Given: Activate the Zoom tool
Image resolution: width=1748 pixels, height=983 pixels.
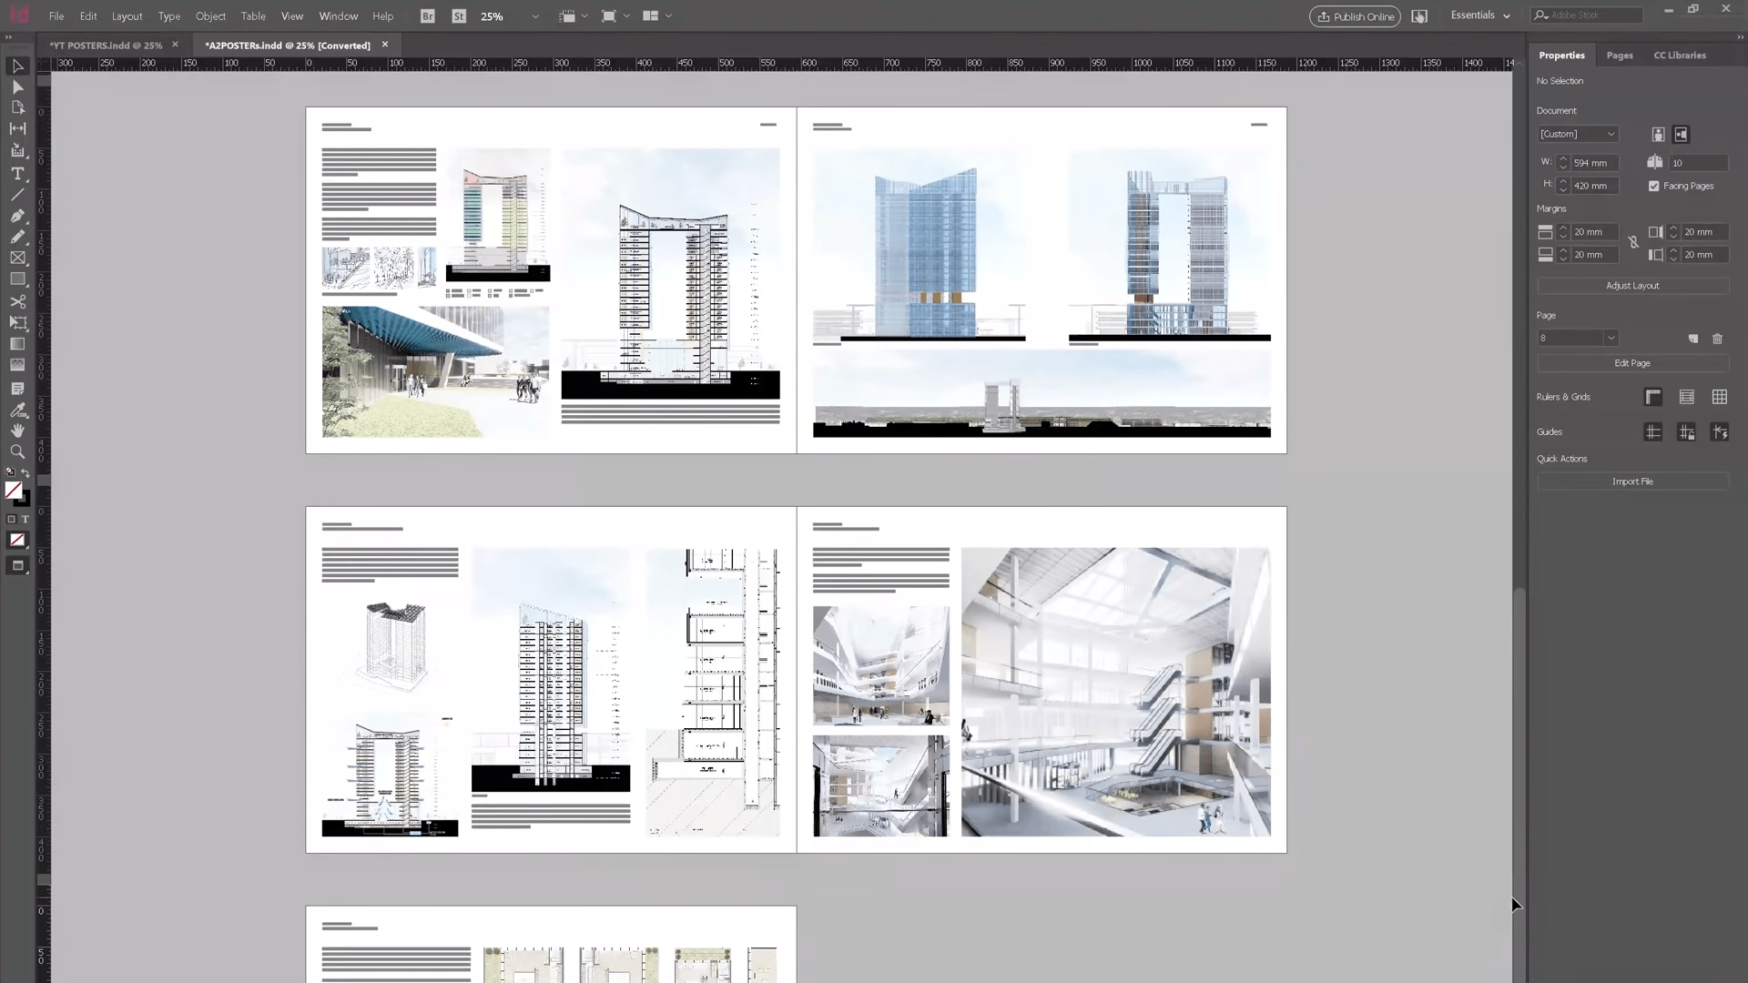Looking at the screenshot, I should [x=17, y=451].
